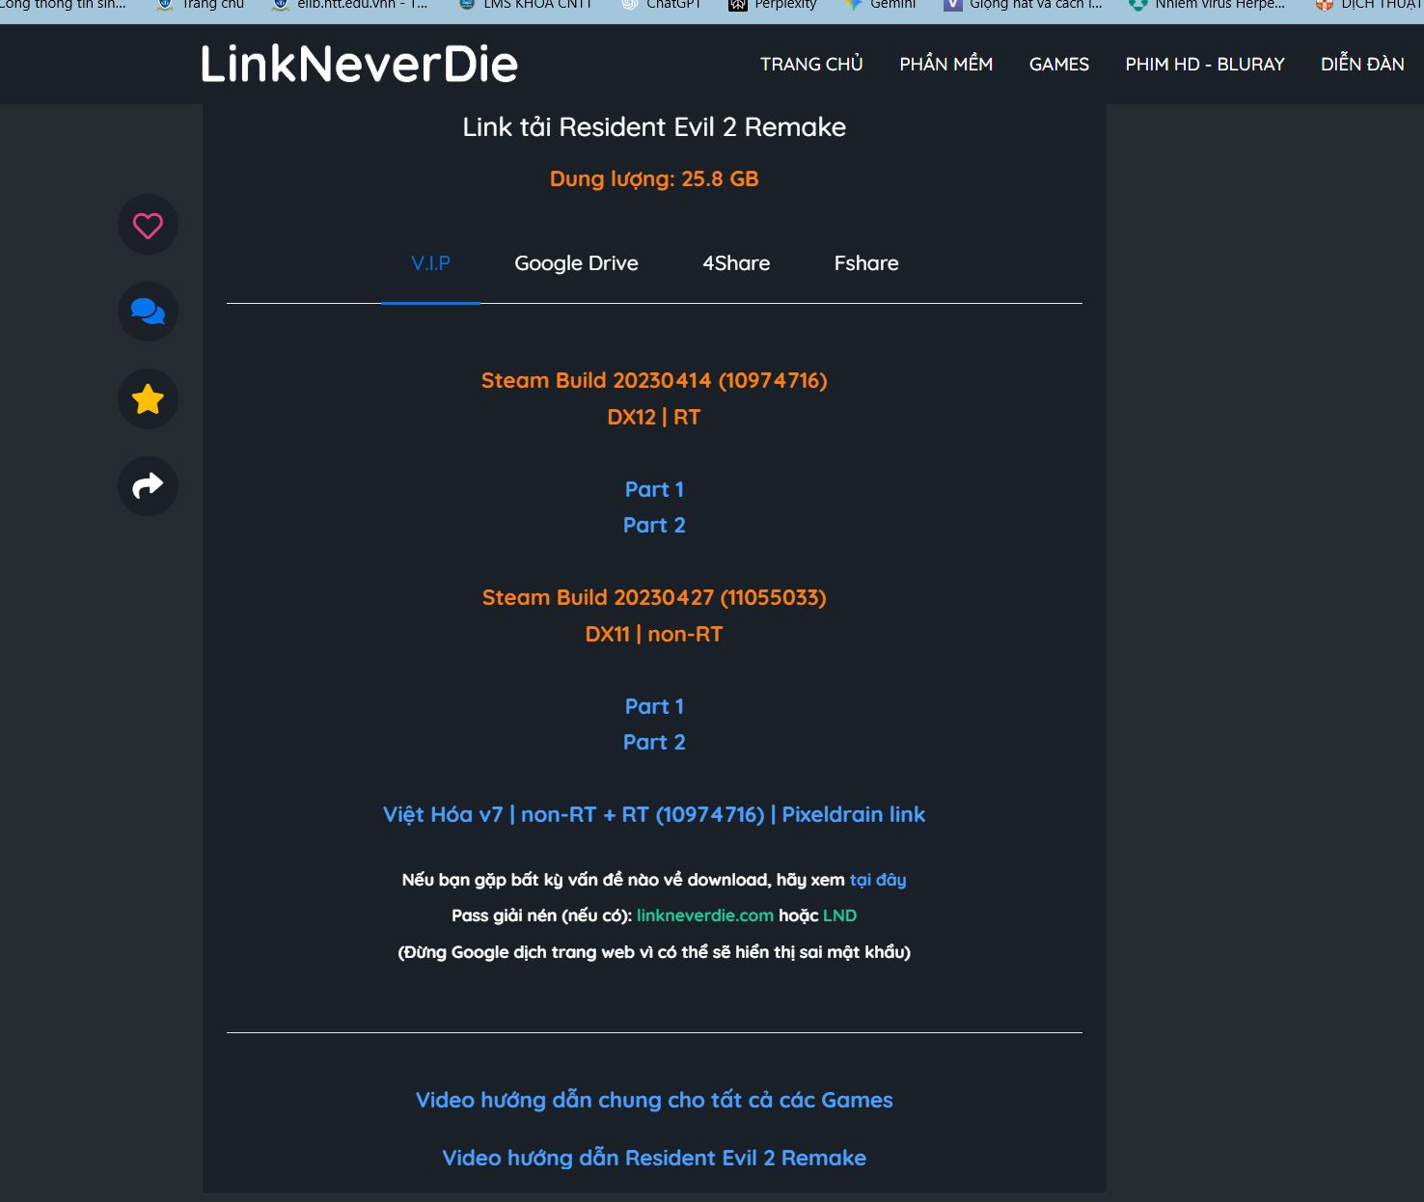1424x1202 pixels.
Task: Open the Việt Hóa v7 Pixeldrain link
Action: 654,814
